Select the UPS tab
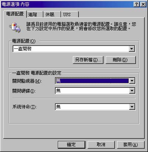The image size is (148, 152). 70,15
